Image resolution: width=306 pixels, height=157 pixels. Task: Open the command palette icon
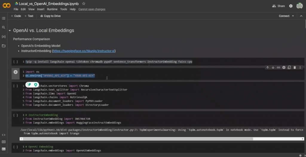point(4,142)
